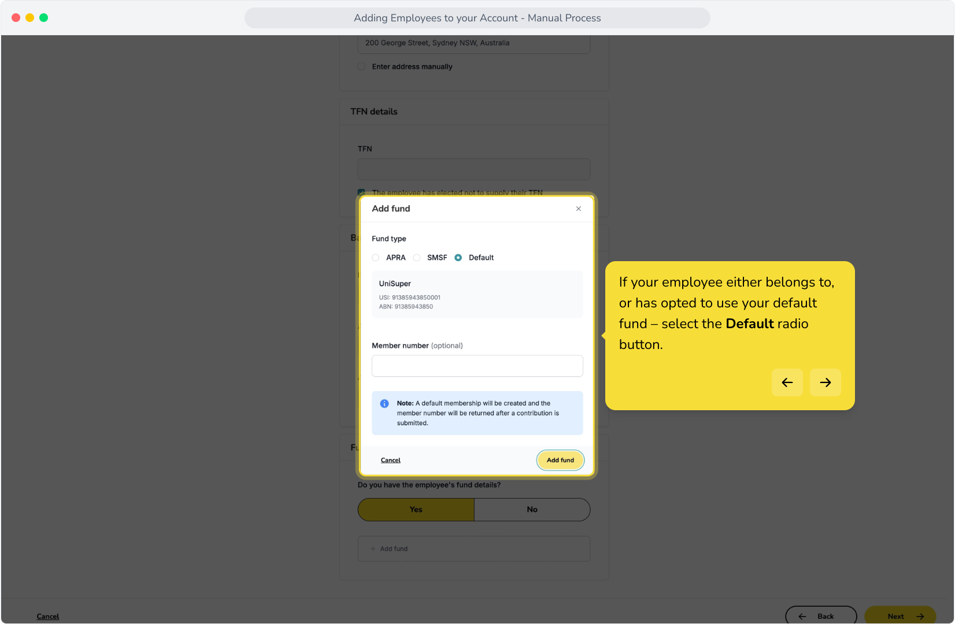Screen dimensions: 955x624
Task: Close the Add fund dialog with X
Action: [578, 209]
